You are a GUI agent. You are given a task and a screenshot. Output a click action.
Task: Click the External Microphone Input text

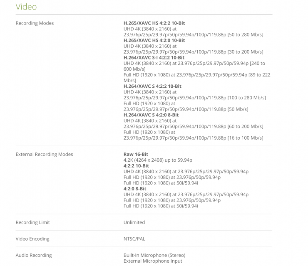153,261
